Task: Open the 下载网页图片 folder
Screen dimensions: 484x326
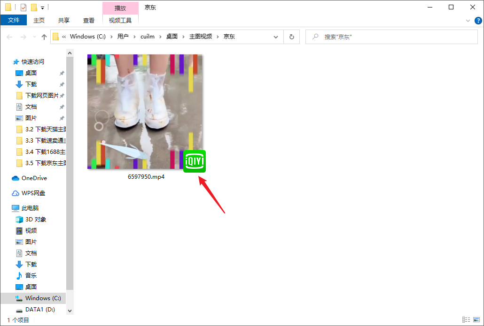Action: click(42, 96)
